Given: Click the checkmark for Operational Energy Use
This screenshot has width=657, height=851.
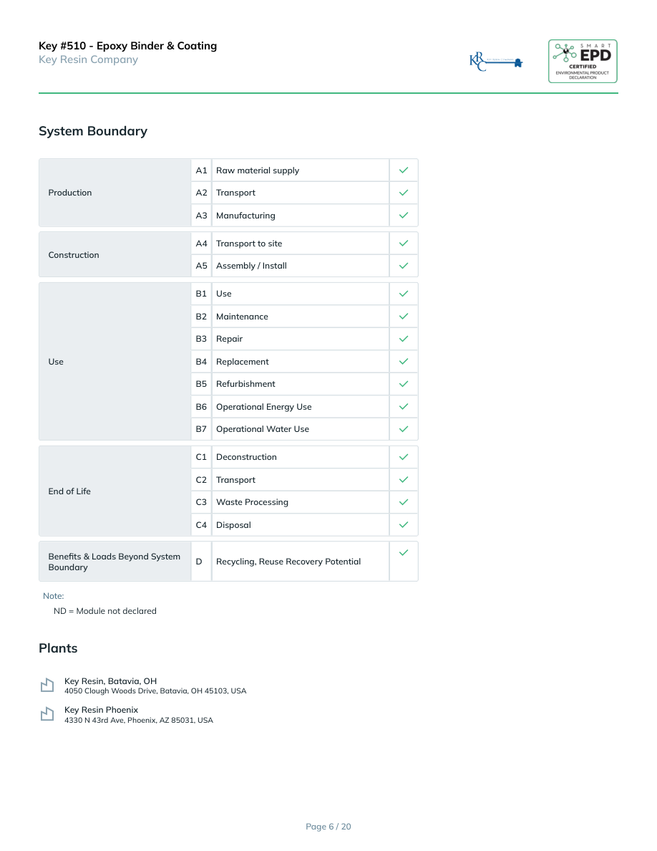Looking at the screenshot, I should (404, 407).
